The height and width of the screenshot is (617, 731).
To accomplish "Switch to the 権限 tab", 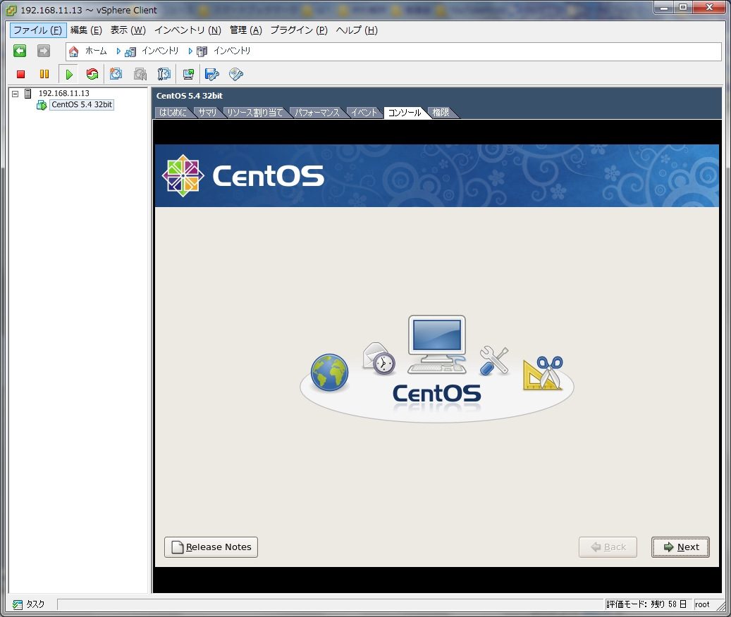I will [441, 113].
